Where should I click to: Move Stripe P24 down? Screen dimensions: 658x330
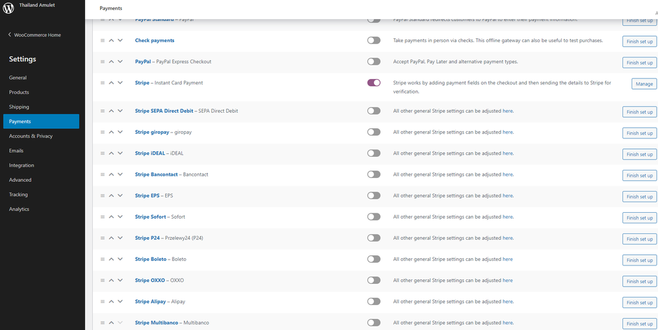(x=120, y=238)
